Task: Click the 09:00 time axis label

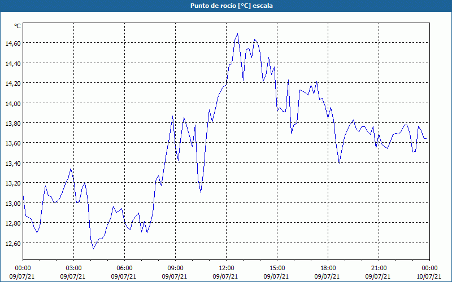Action: (175, 268)
